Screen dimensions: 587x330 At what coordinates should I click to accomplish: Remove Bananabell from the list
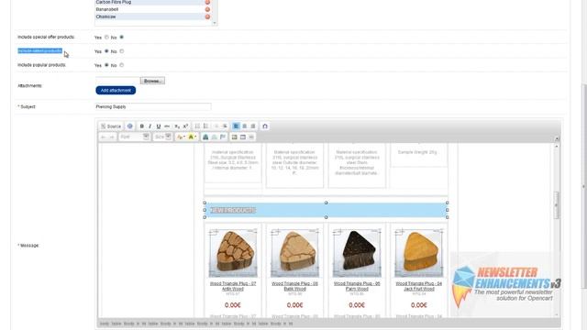pos(207,9)
